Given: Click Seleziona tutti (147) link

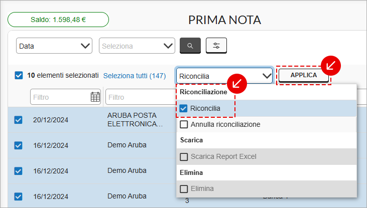Looking at the screenshot, I should [135, 76].
